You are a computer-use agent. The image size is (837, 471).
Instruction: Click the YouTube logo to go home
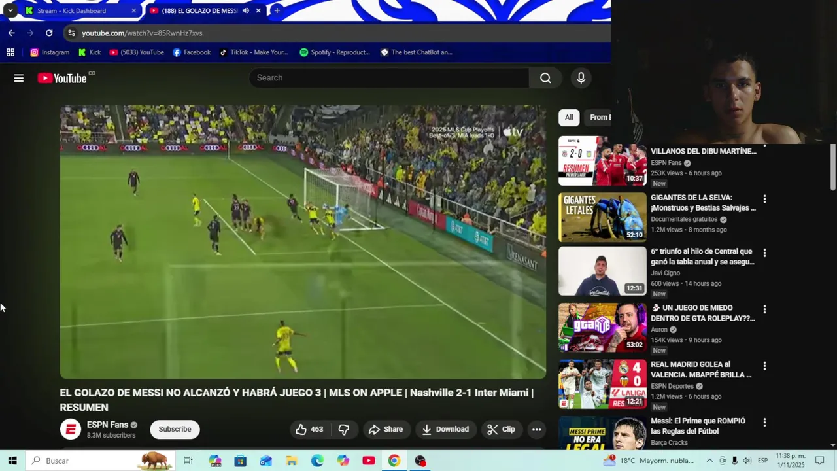(61, 78)
